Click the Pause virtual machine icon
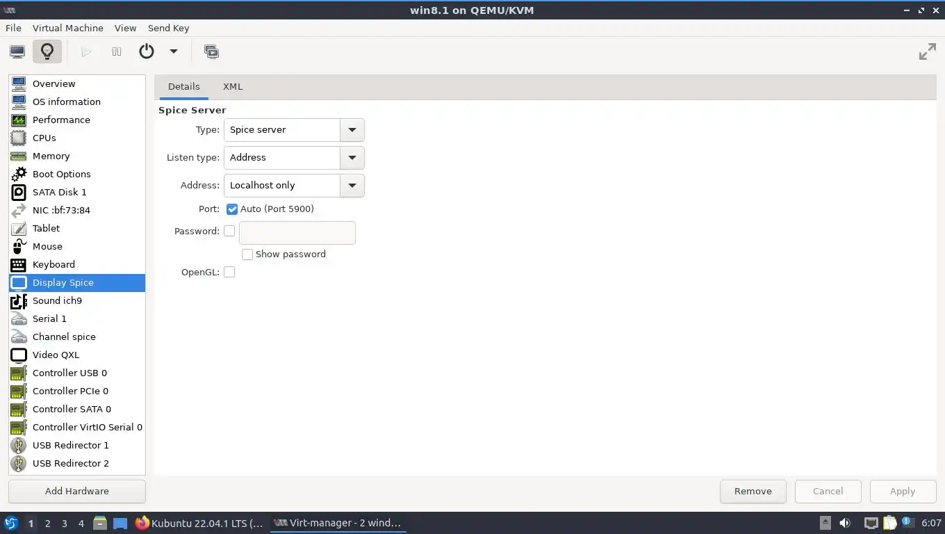 pyautogui.click(x=117, y=51)
